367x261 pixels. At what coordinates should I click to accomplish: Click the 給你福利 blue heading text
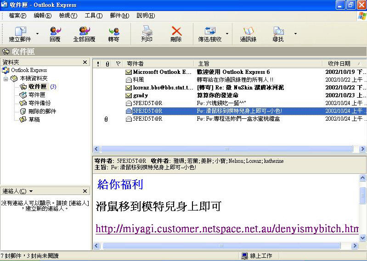120,184
